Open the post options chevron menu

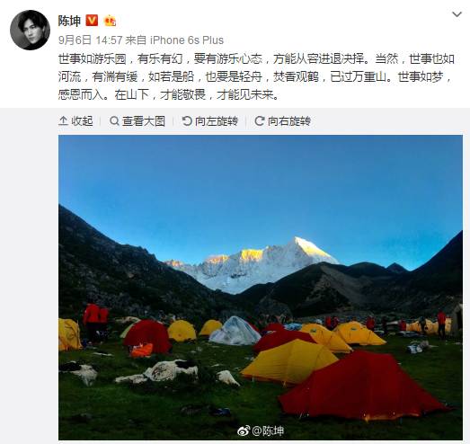pyautogui.click(x=457, y=14)
